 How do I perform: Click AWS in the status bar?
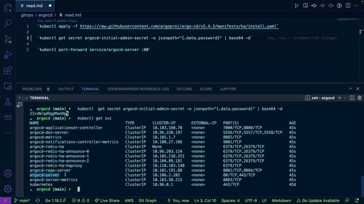tap(129, 201)
